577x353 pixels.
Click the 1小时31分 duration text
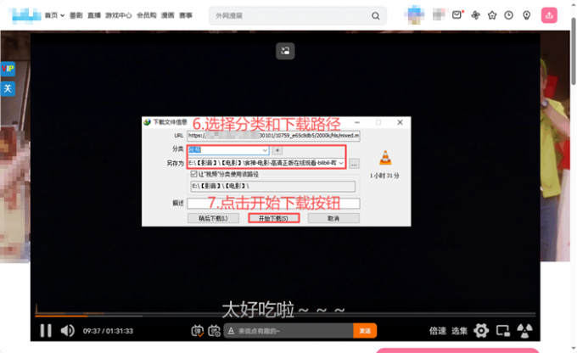click(x=384, y=176)
